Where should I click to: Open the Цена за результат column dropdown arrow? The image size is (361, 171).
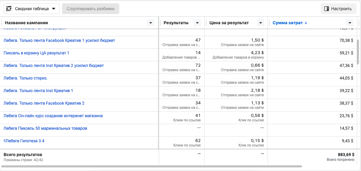pos(261,23)
